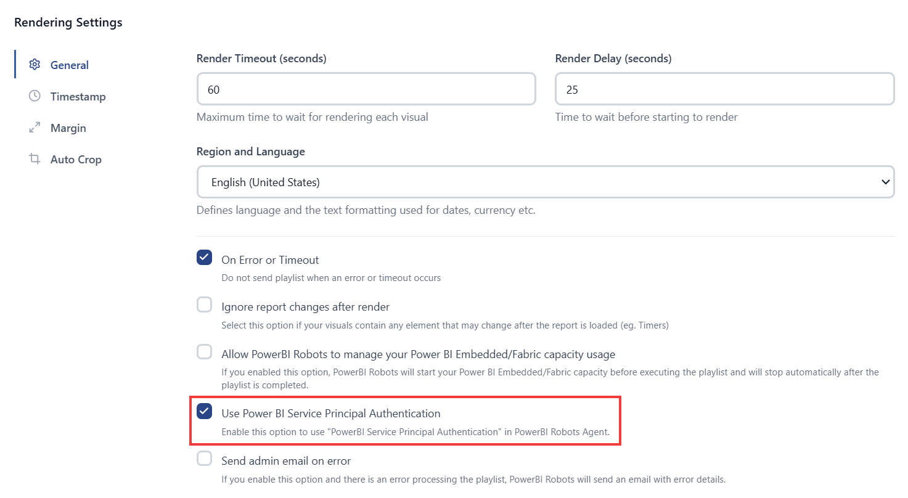Enable Ignore report changes after render

tap(205, 304)
